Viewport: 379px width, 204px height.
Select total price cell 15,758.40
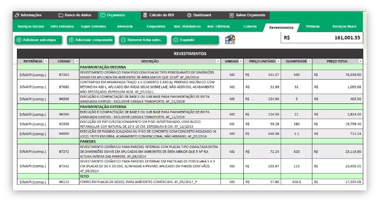(338, 124)
